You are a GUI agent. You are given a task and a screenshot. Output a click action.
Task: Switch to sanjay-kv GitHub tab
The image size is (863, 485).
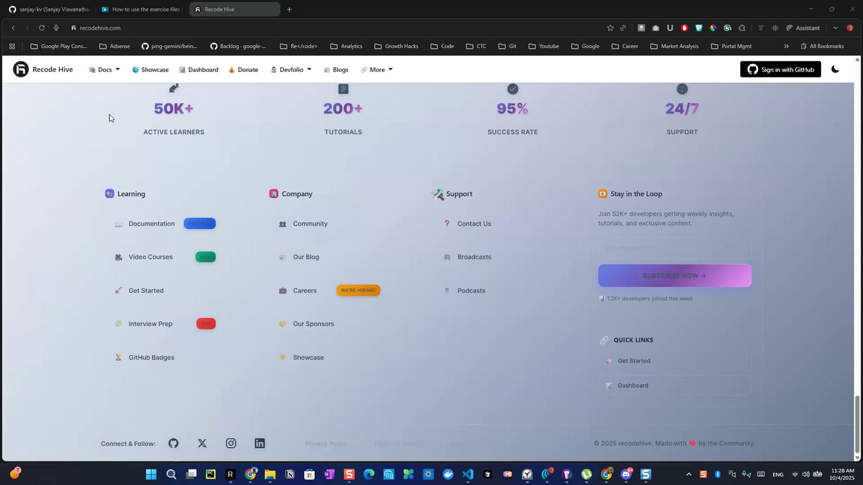(x=49, y=9)
